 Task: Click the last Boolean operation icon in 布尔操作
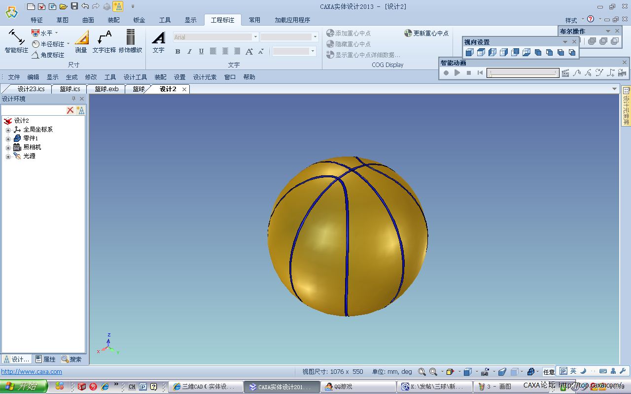pos(614,41)
